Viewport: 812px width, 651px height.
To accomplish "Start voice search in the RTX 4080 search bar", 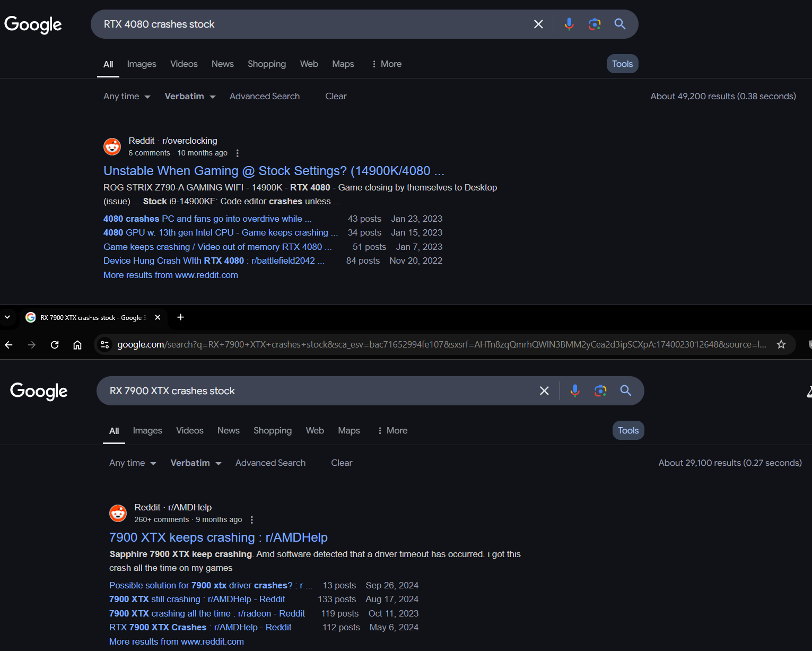I will (569, 24).
